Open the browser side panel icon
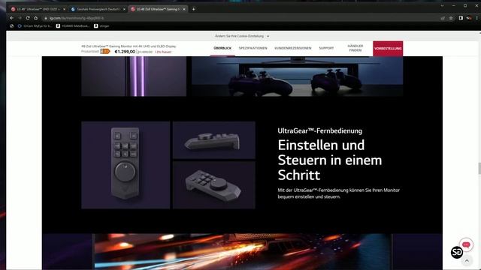This screenshot has width=481, height=270. click(x=461, y=18)
